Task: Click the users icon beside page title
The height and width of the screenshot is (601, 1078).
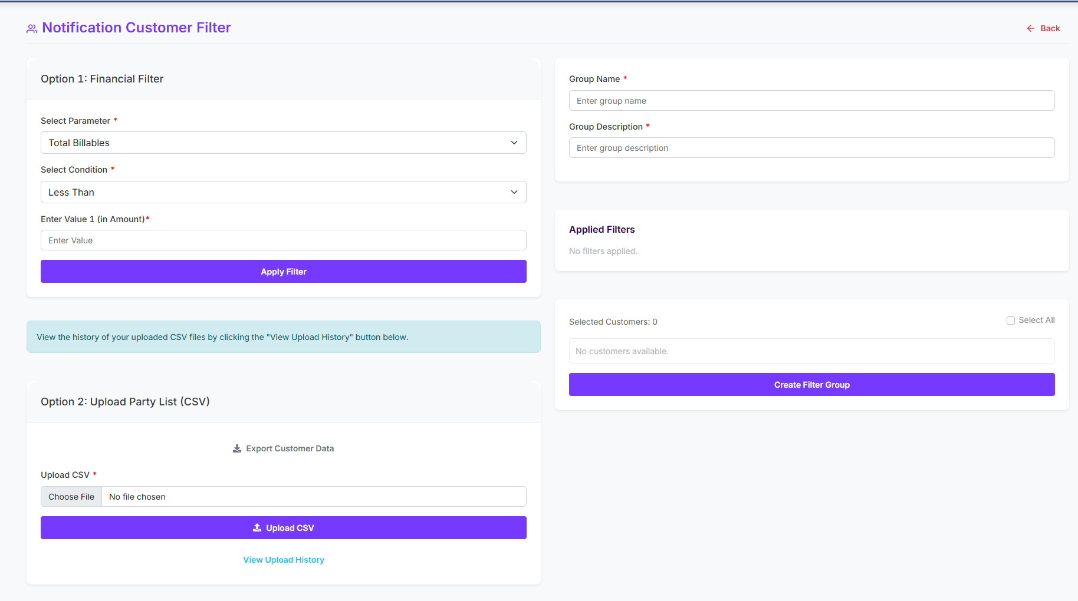Action: click(x=32, y=28)
